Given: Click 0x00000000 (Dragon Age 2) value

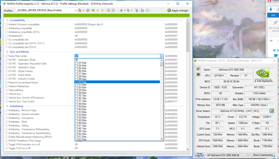Looking at the screenshot, I should 89,24.
